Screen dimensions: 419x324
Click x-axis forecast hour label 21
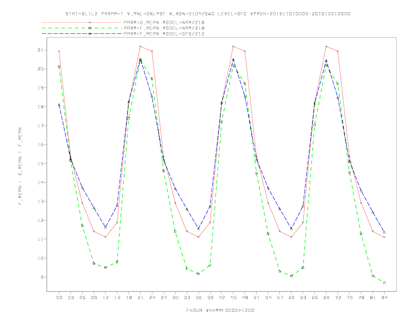[x=140, y=298]
